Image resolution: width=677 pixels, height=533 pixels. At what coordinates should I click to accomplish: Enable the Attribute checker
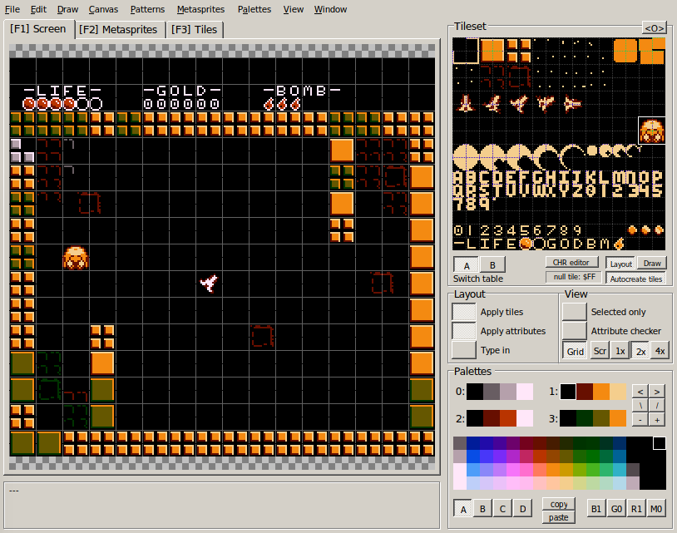click(574, 331)
